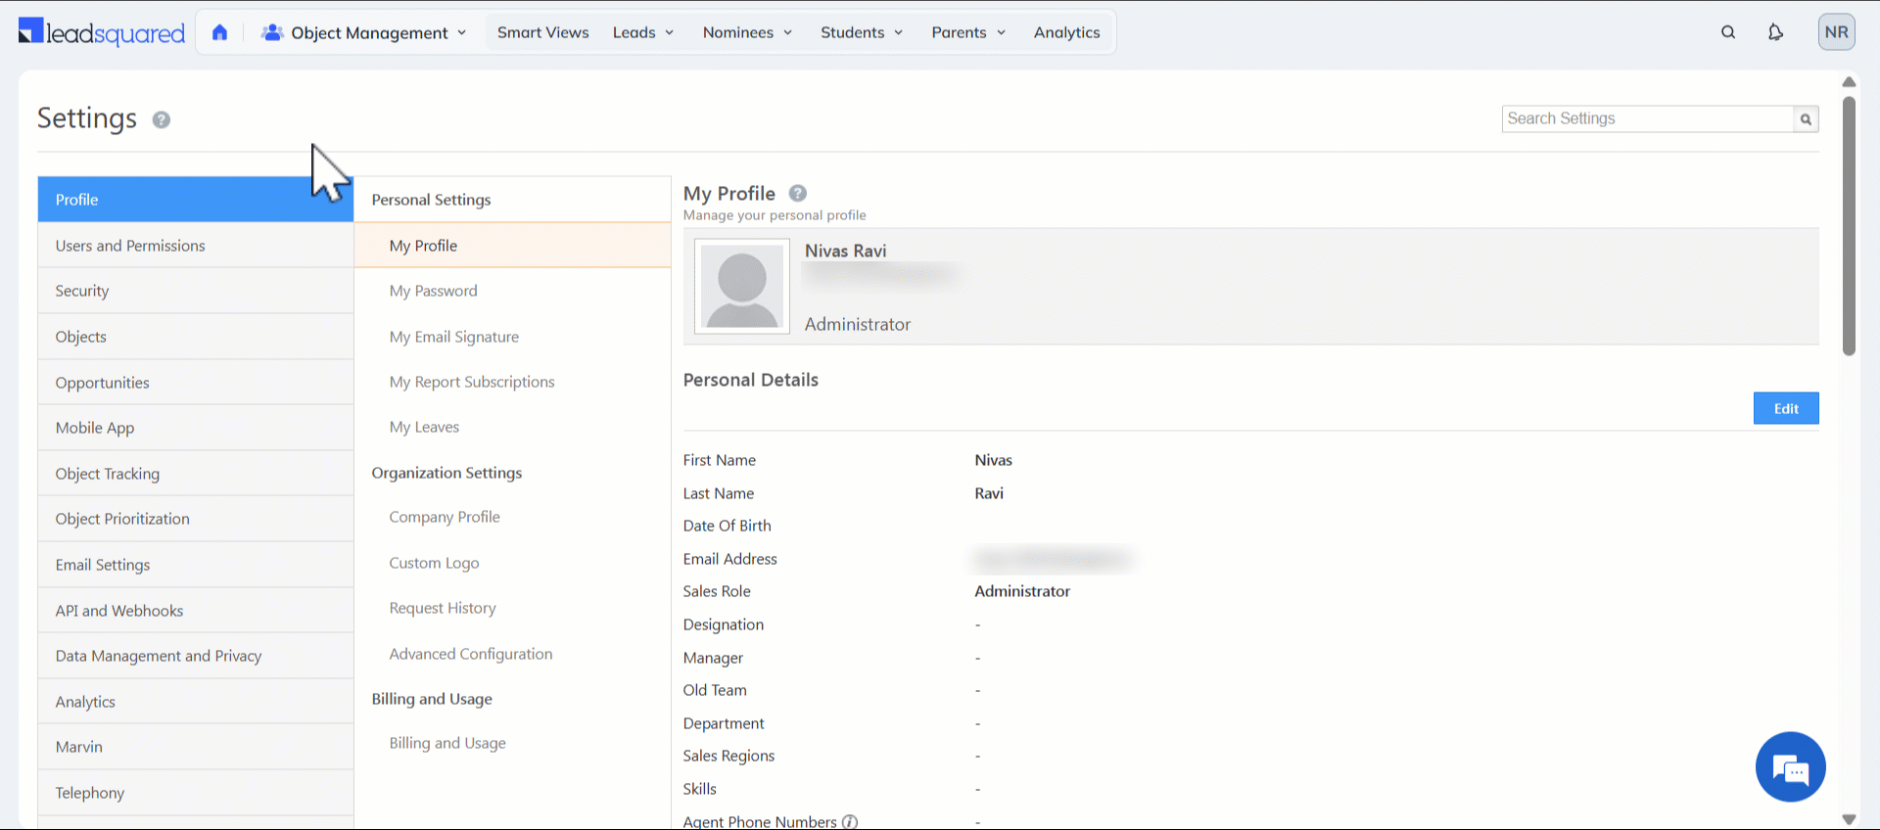Expand the Object Management dropdown
This screenshot has height=830, width=1880.
[364, 32]
